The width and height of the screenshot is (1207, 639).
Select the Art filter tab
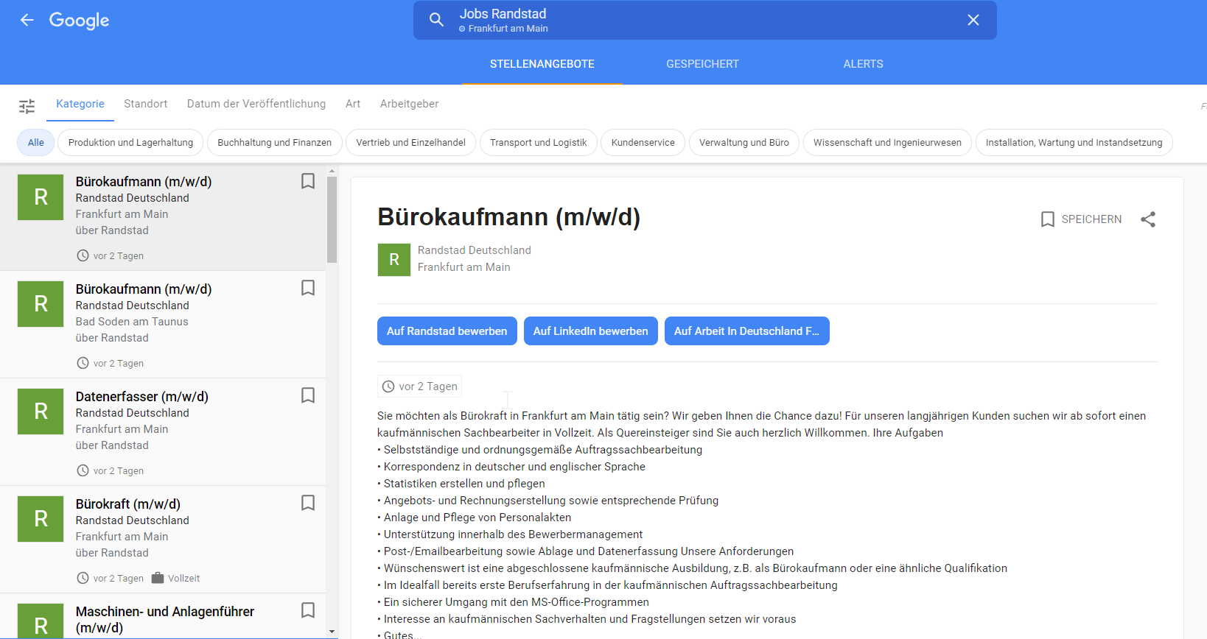353,104
